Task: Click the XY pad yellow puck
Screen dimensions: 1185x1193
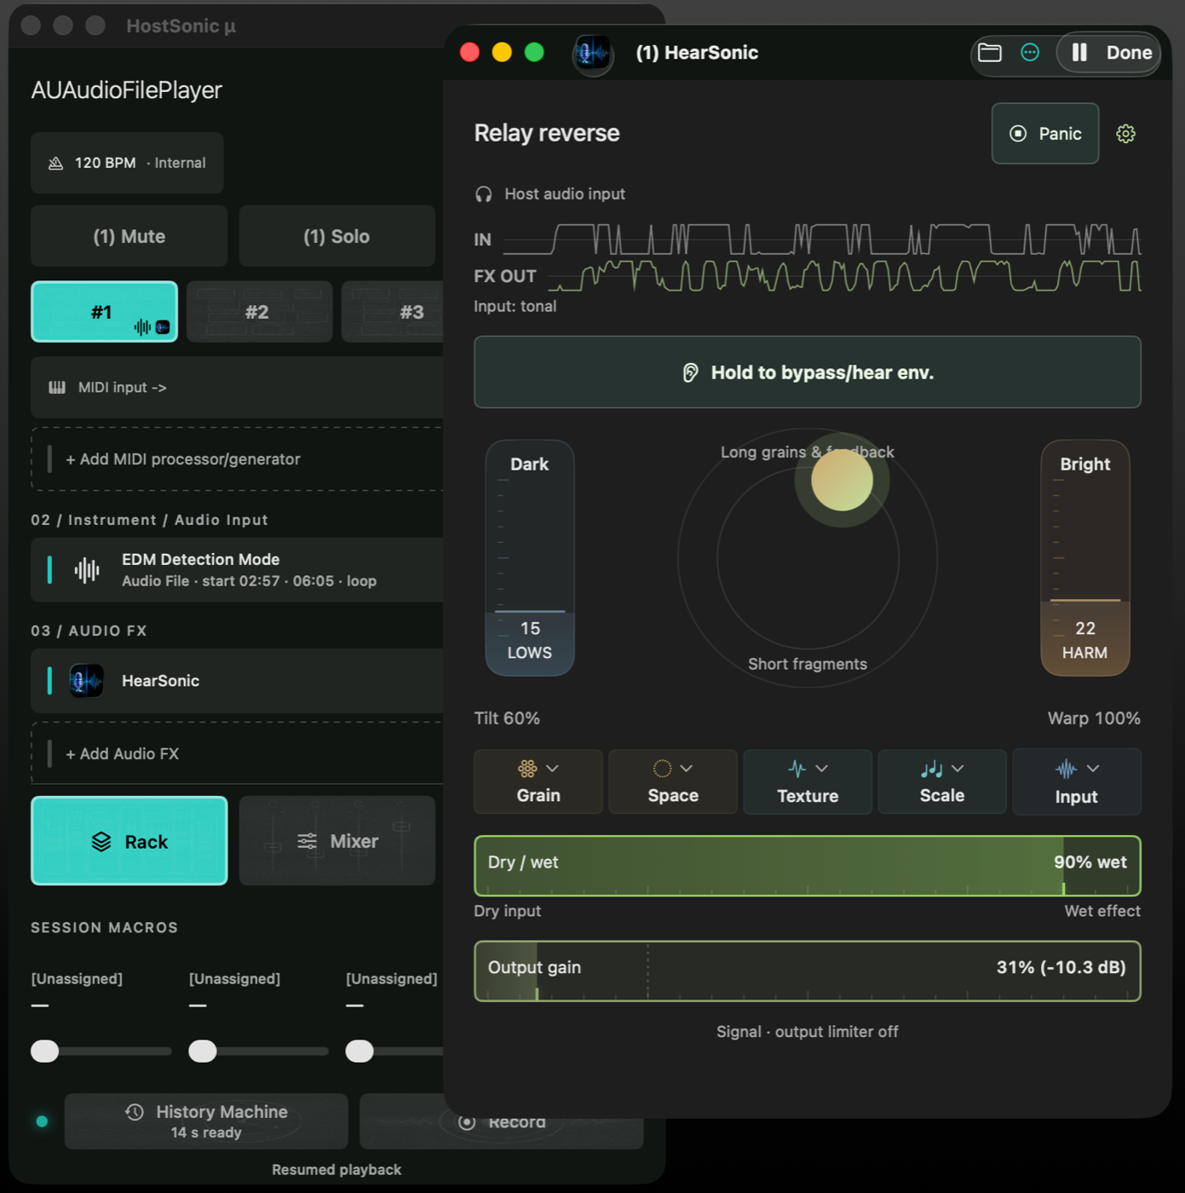Action: [842, 480]
